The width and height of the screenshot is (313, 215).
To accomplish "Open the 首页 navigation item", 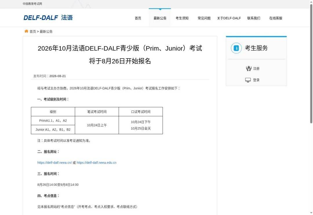I will point(138,18).
